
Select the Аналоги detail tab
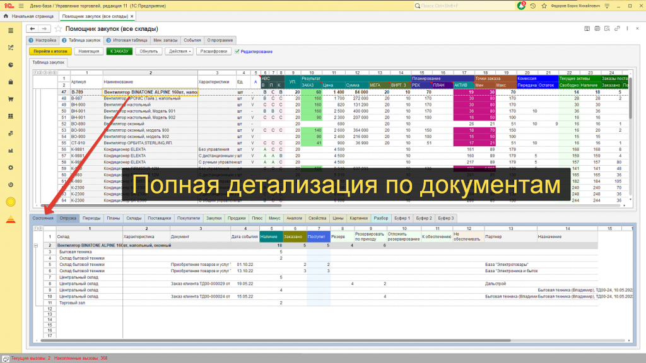(x=294, y=218)
